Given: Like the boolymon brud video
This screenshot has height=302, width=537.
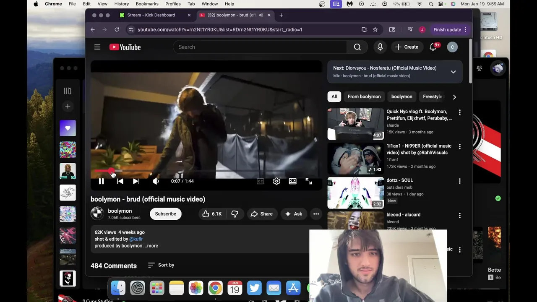Looking at the screenshot, I should (212, 214).
